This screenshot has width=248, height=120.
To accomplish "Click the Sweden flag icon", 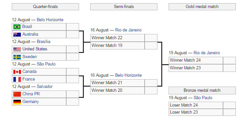I will [x=17, y=57].
